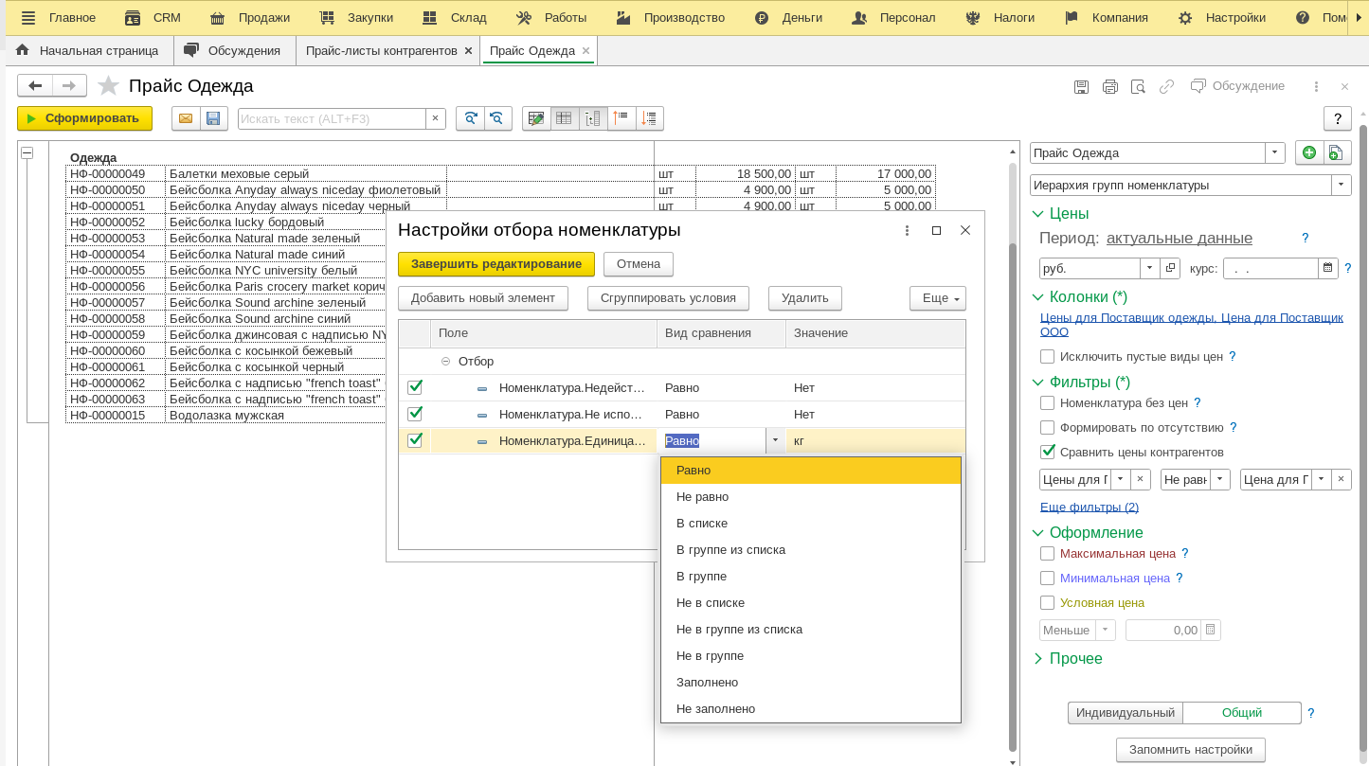
Task: Click the green plus add setting icon
Action: (x=1308, y=152)
